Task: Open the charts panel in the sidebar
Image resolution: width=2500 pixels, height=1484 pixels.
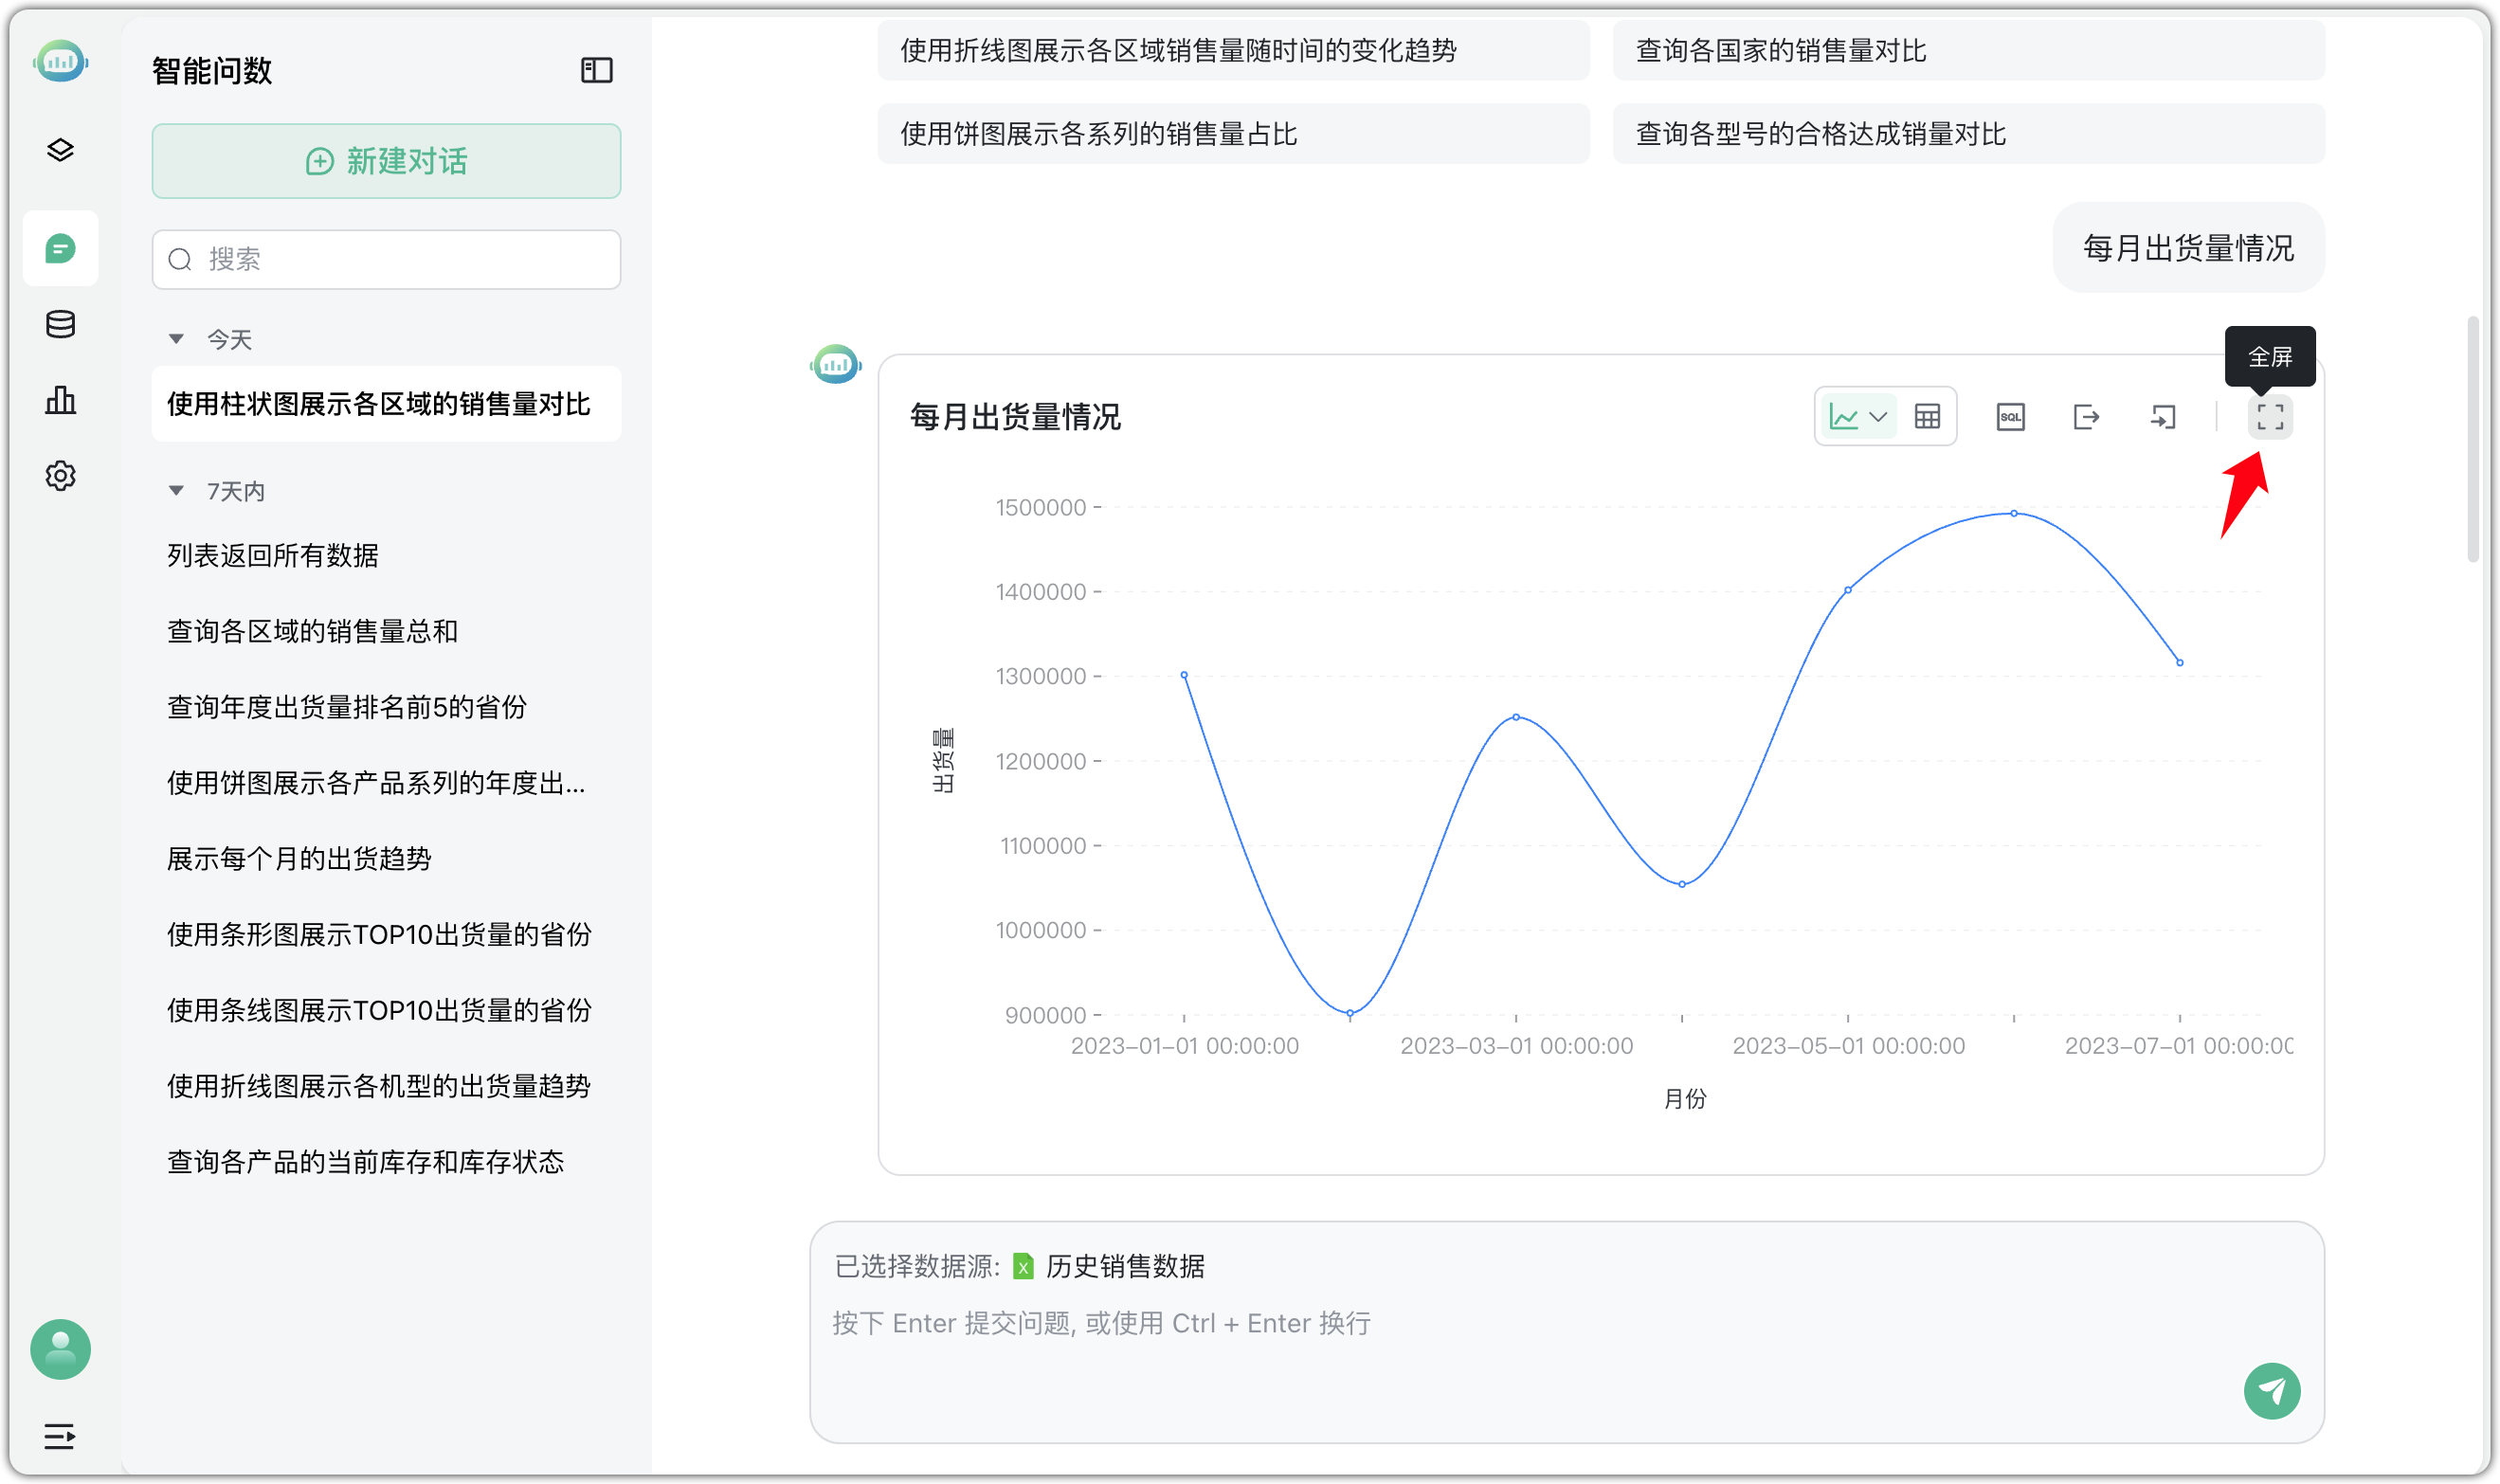Action: tap(60, 400)
